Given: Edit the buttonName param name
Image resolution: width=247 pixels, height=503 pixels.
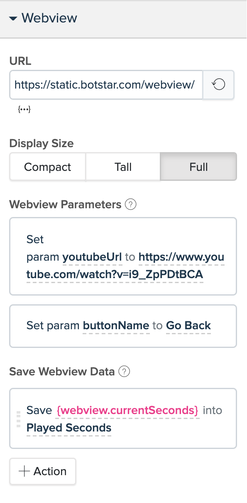Looking at the screenshot, I should 116,325.
